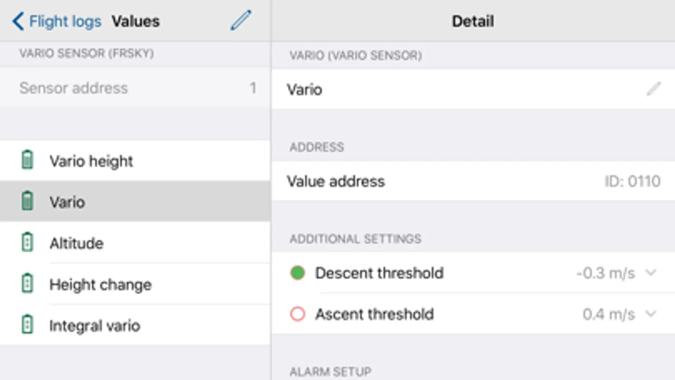Screen dimensions: 675x380
Task: Toggle the green Descent threshold indicator
Action: 298,273
